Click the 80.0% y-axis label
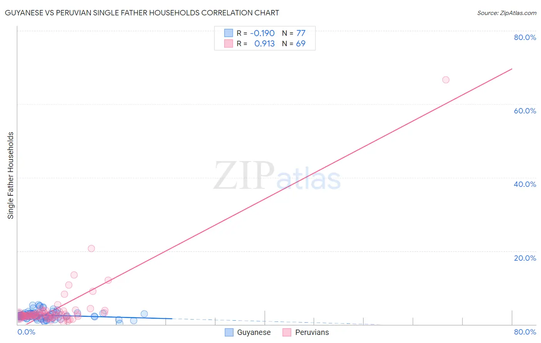The width and height of the screenshot is (541, 343). click(525, 37)
